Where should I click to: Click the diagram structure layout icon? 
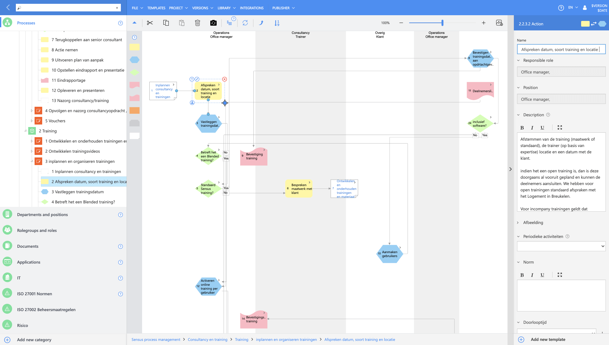tap(229, 23)
